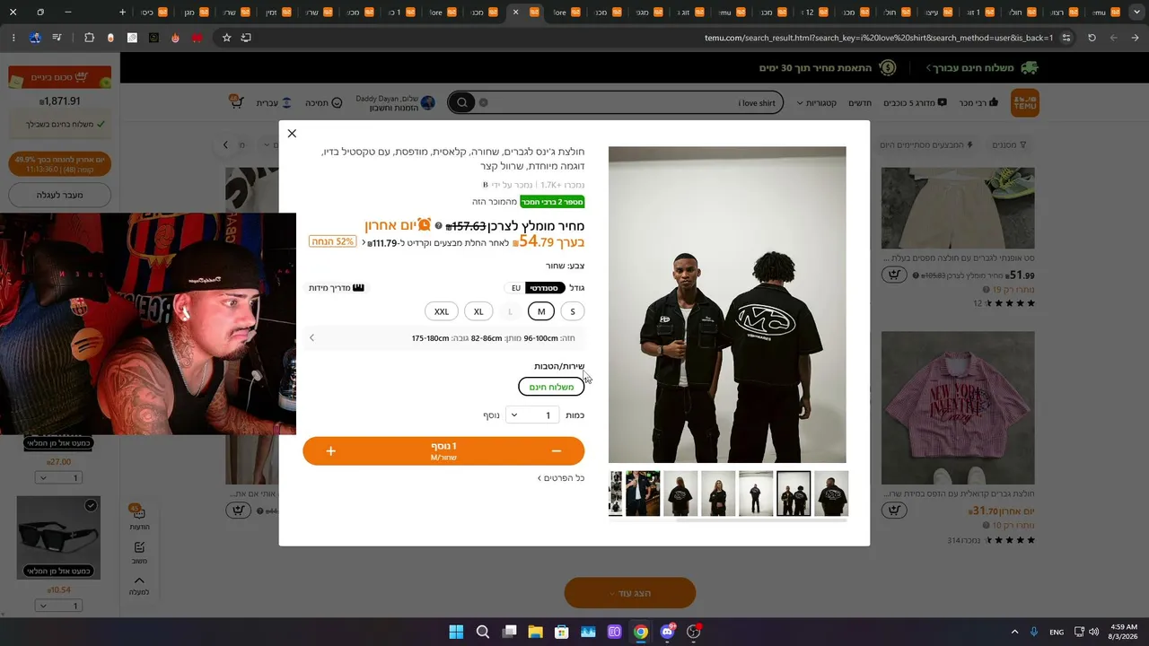Open quantity dropdown under the ₪10.54 item
Image resolution: width=1149 pixels, height=646 pixels.
[59, 606]
